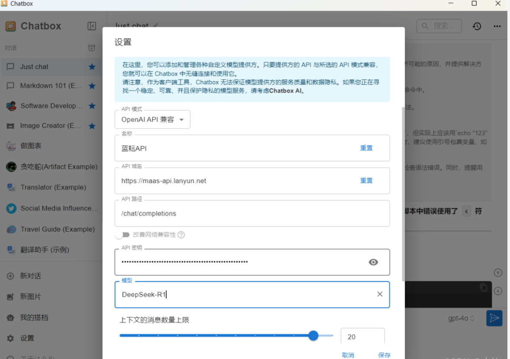The width and height of the screenshot is (510, 359).
Task: Collapse the sidebar with the panel icon
Action: coord(92,26)
